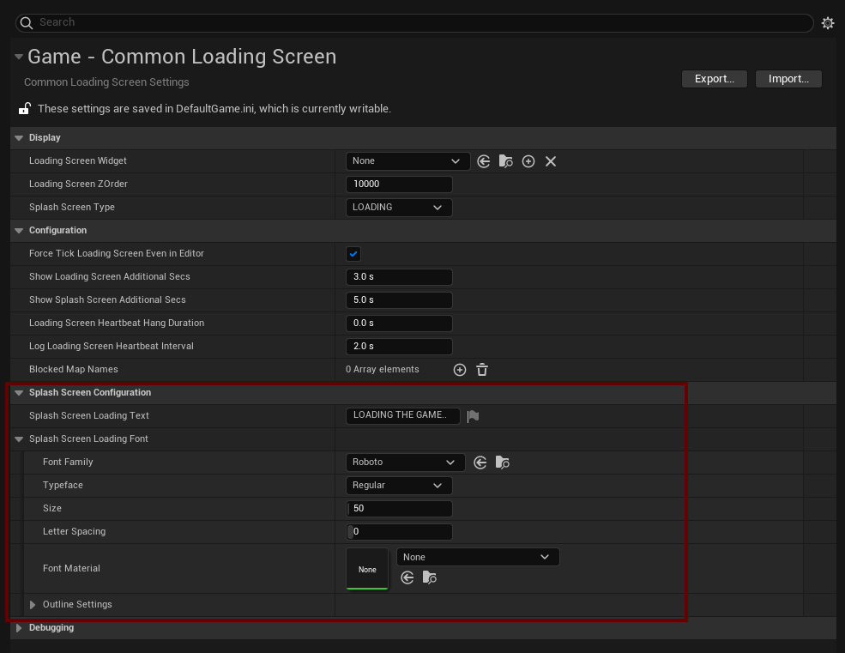This screenshot has height=653, width=845.
Task: Use selected asset for Loading Screen Widget
Action: point(484,161)
